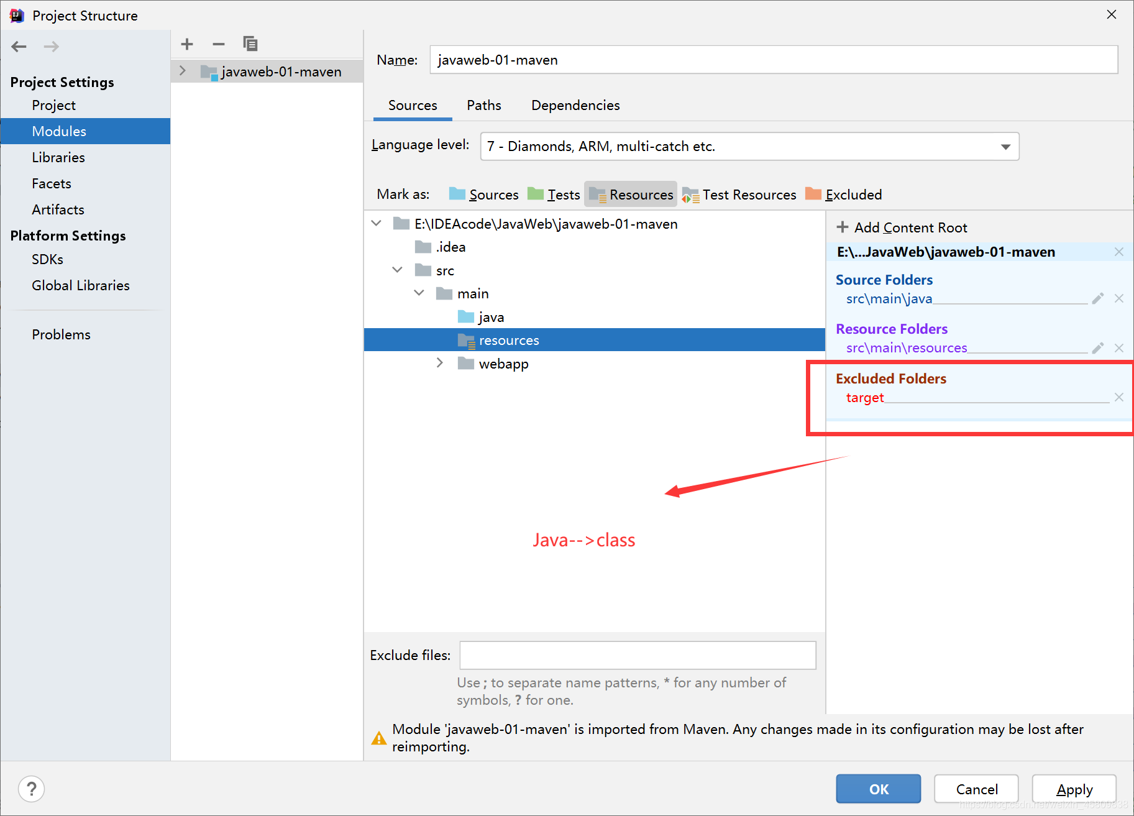This screenshot has width=1134, height=816.
Task: Mark folder as Tests
Action: tap(554, 195)
